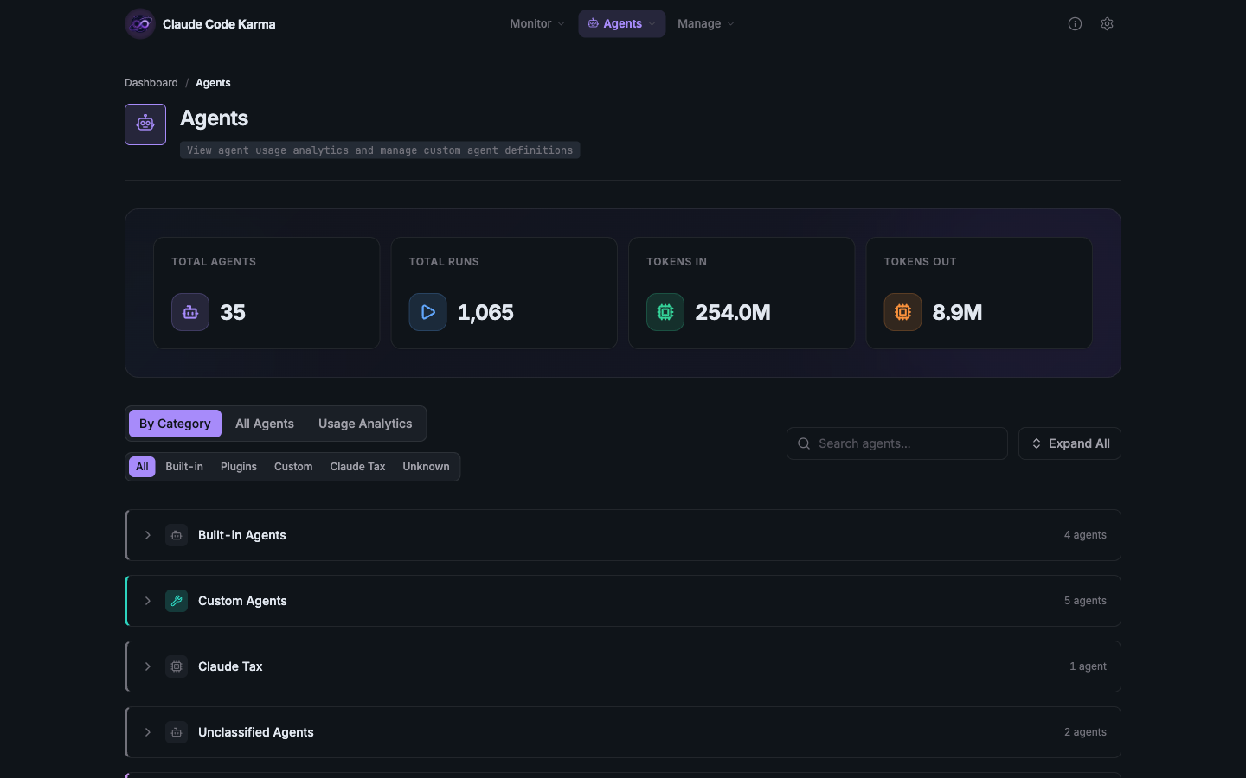Open the Monitor dropdown menu
The image size is (1246, 778).
point(536,24)
